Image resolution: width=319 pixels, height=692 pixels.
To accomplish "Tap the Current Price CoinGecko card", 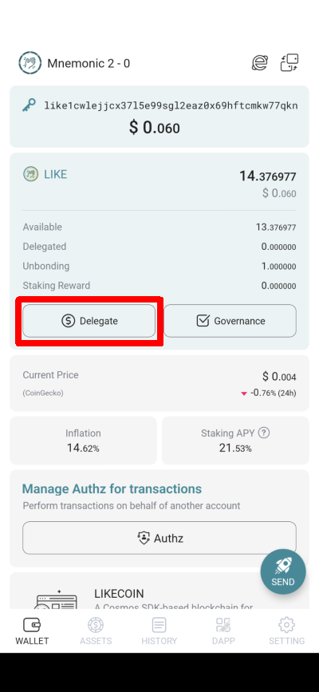I will tap(159, 383).
